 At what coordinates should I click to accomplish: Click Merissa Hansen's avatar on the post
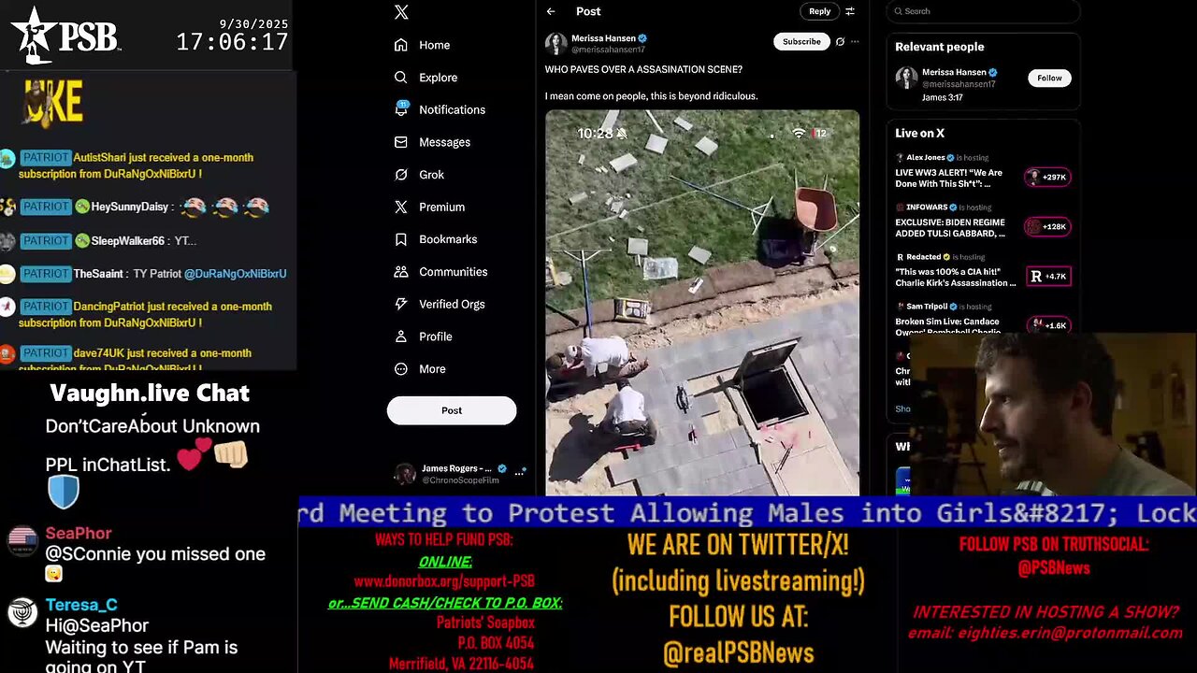556,43
